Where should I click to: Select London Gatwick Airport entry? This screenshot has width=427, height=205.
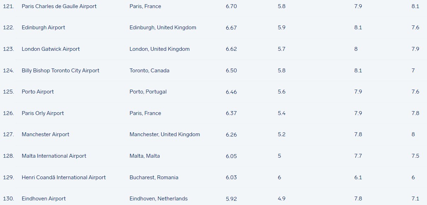point(51,49)
